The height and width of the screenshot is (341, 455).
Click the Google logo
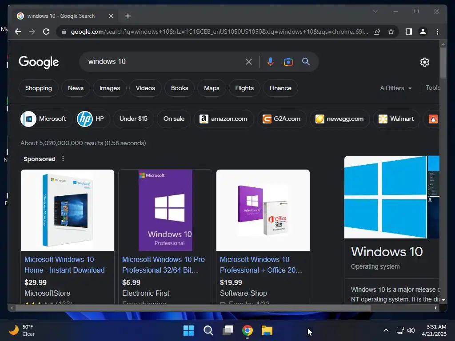pos(39,62)
